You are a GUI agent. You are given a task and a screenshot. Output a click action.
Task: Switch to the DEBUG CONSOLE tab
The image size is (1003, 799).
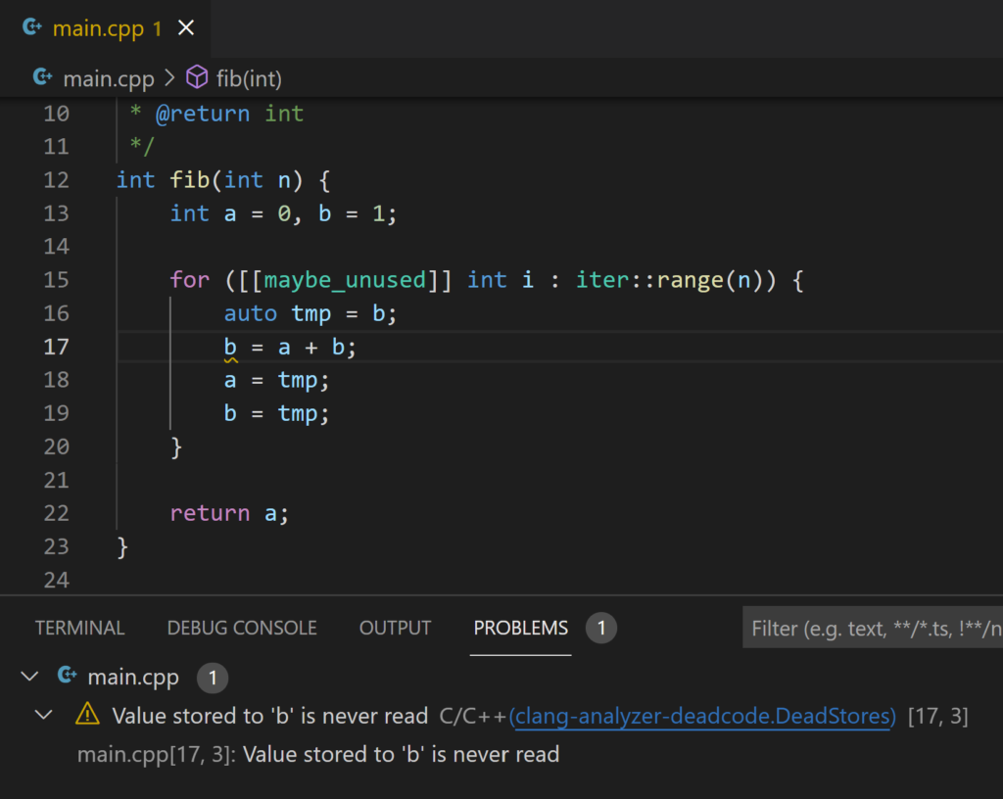pyautogui.click(x=242, y=628)
